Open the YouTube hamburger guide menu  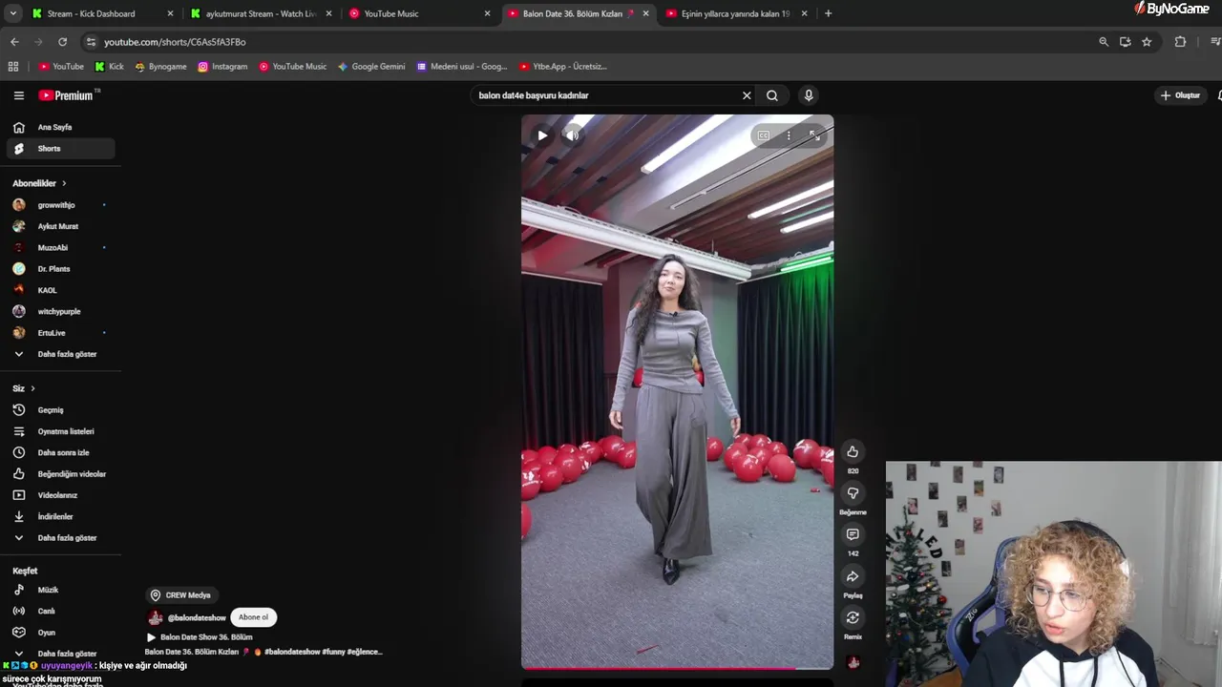click(18, 95)
